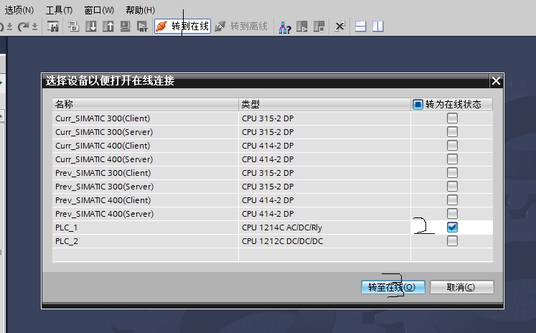This screenshot has height=333, width=536.
Task: Split editor space vertically icon
Action: point(377,27)
